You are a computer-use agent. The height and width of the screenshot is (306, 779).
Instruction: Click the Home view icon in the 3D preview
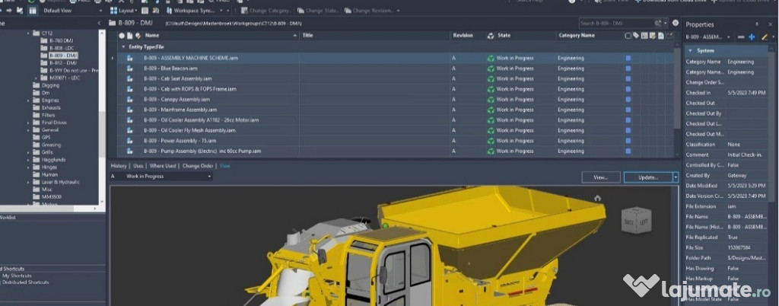click(597, 198)
